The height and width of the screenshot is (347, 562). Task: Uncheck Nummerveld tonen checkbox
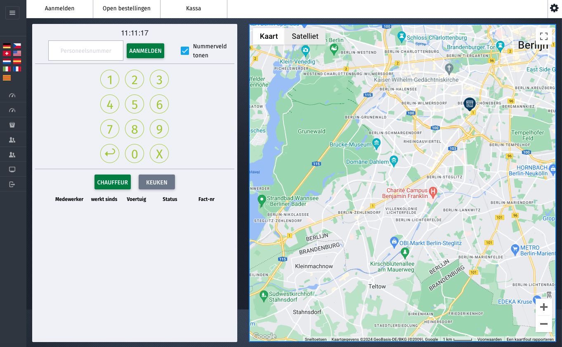185,51
